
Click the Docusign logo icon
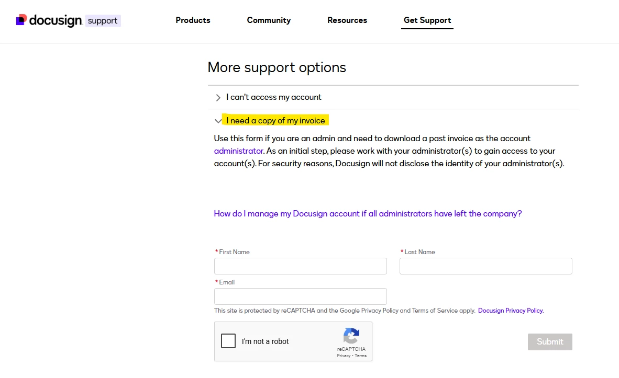tap(21, 20)
